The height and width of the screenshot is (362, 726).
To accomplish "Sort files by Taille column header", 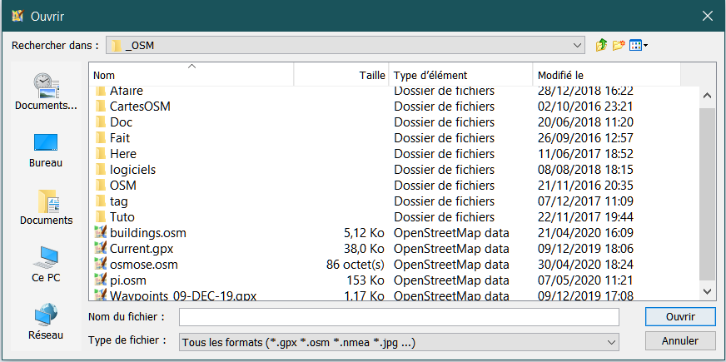I will click(x=341, y=75).
